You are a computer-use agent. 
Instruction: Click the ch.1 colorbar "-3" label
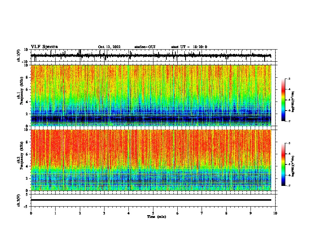[x=289, y=78]
